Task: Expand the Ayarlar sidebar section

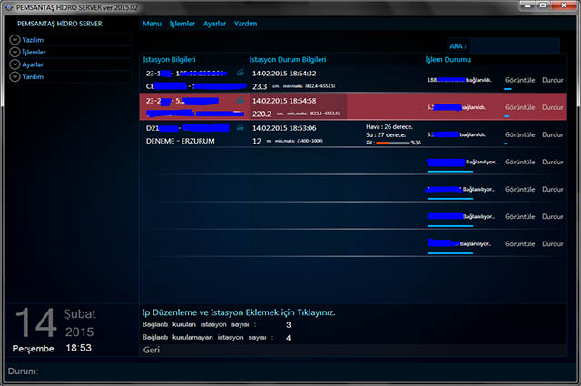Action: (x=15, y=64)
